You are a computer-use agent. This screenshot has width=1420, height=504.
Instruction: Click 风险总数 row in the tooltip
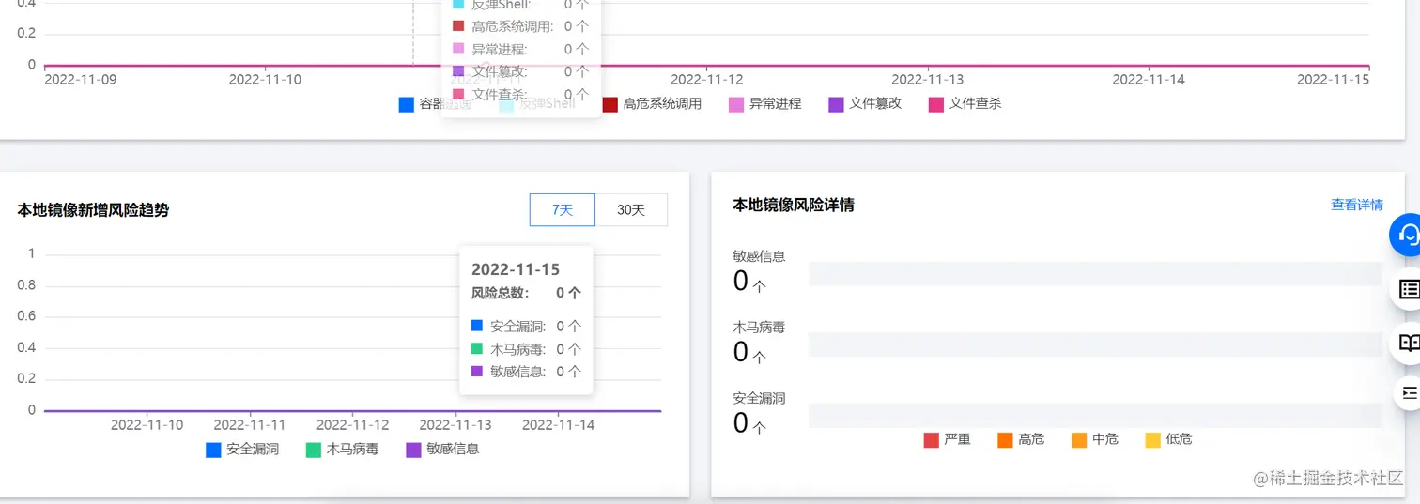526,293
